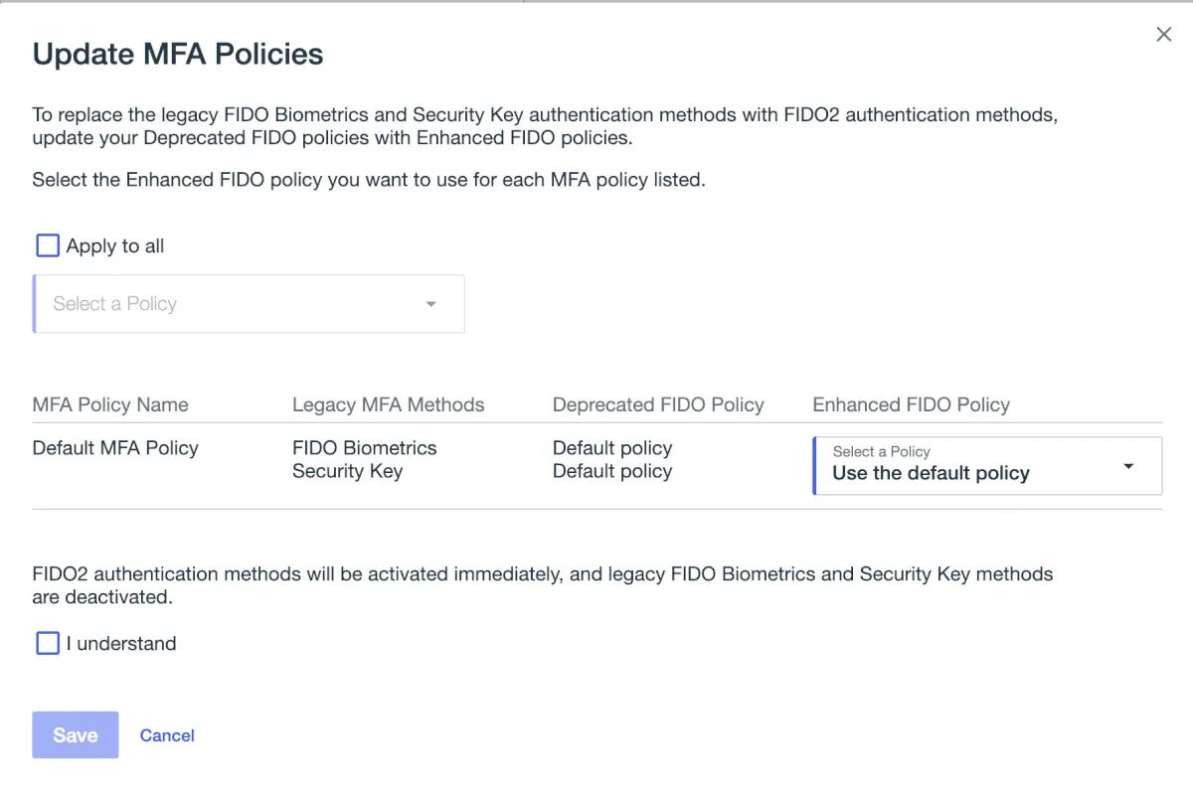Click the Security Key legacy method text
Screen dimensions: 1193x790
pyautogui.click(x=347, y=471)
